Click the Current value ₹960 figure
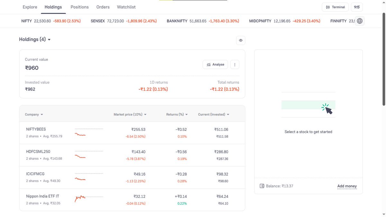The width and height of the screenshot is (386, 217). tap(32, 68)
